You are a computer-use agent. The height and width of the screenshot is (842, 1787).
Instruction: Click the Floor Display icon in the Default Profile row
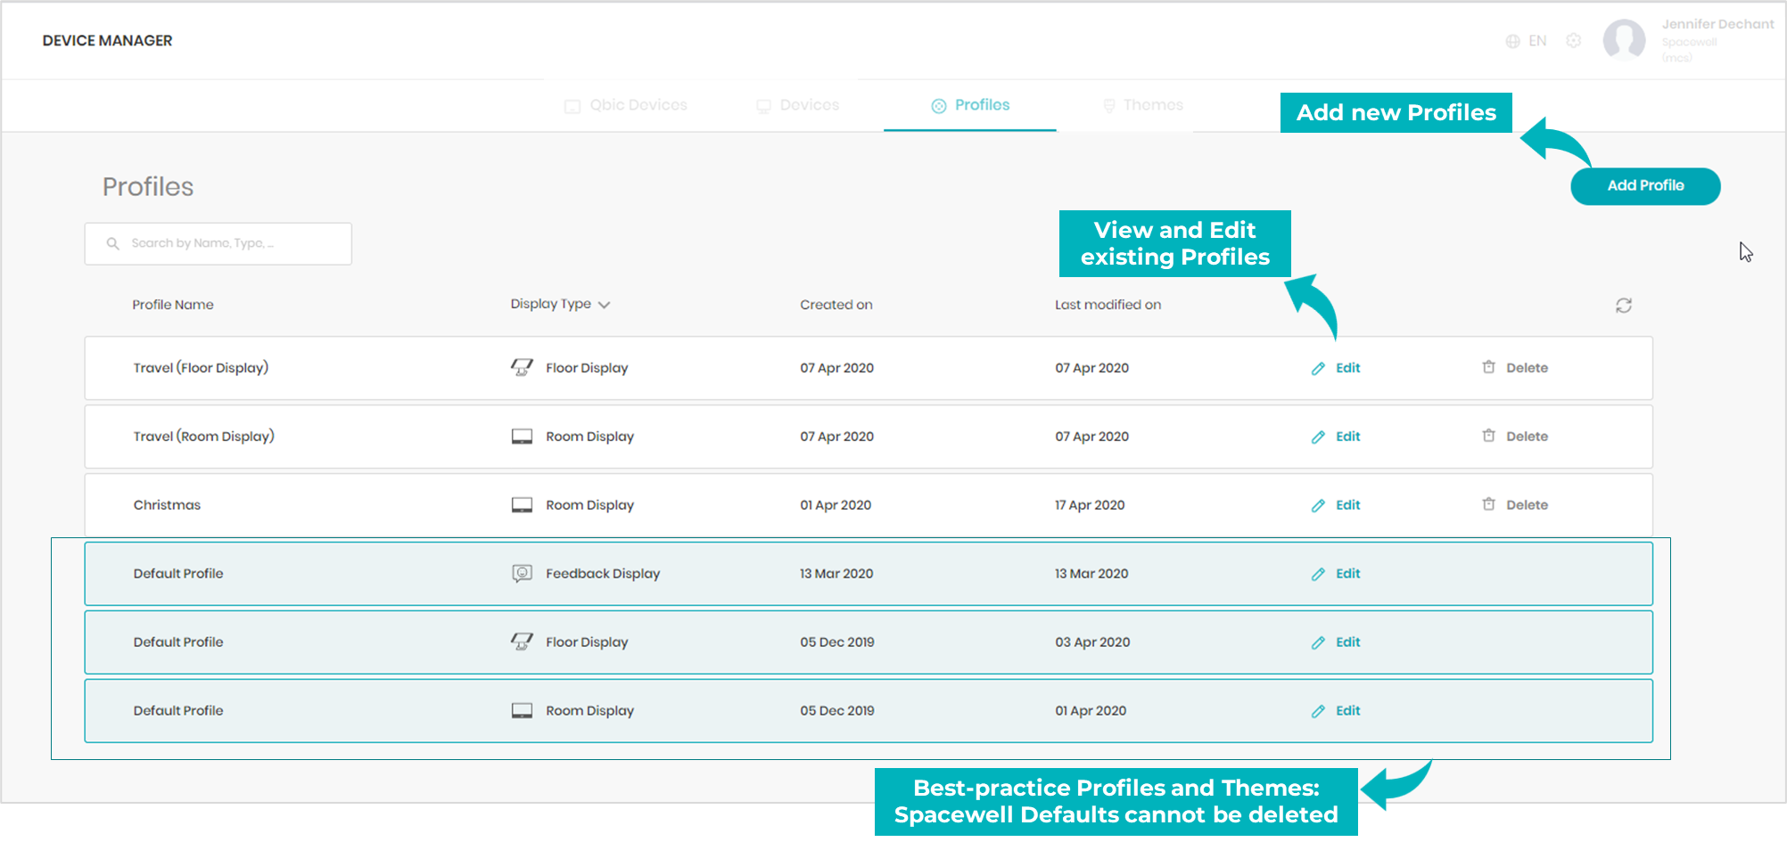[522, 642]
